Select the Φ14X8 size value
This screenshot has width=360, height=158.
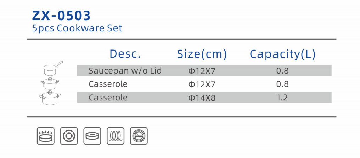(x=202, y=98)
